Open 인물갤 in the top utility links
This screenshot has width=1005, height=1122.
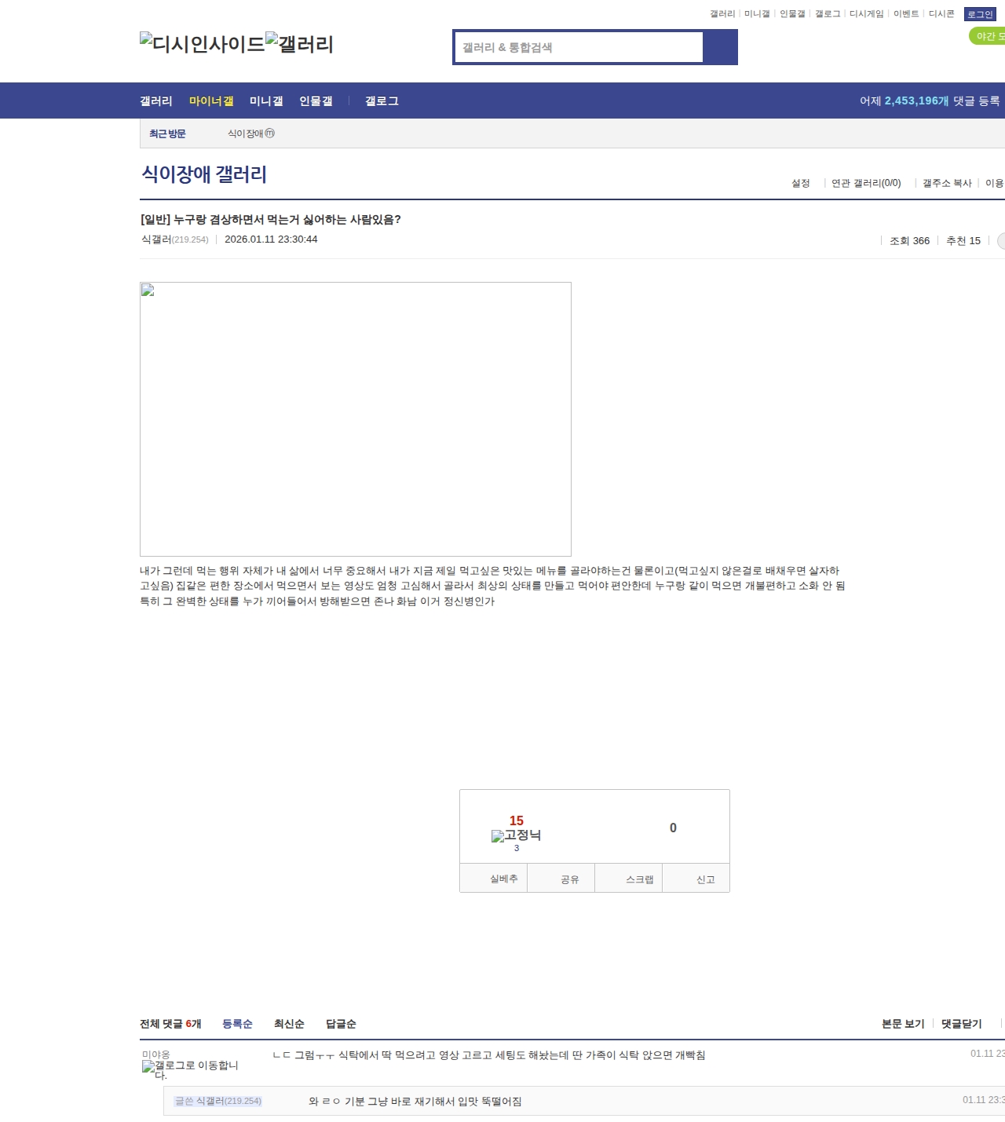click(792, 14)
